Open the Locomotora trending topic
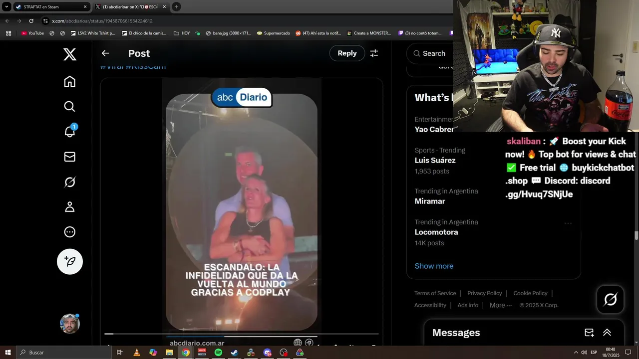 tap(436, 232)
